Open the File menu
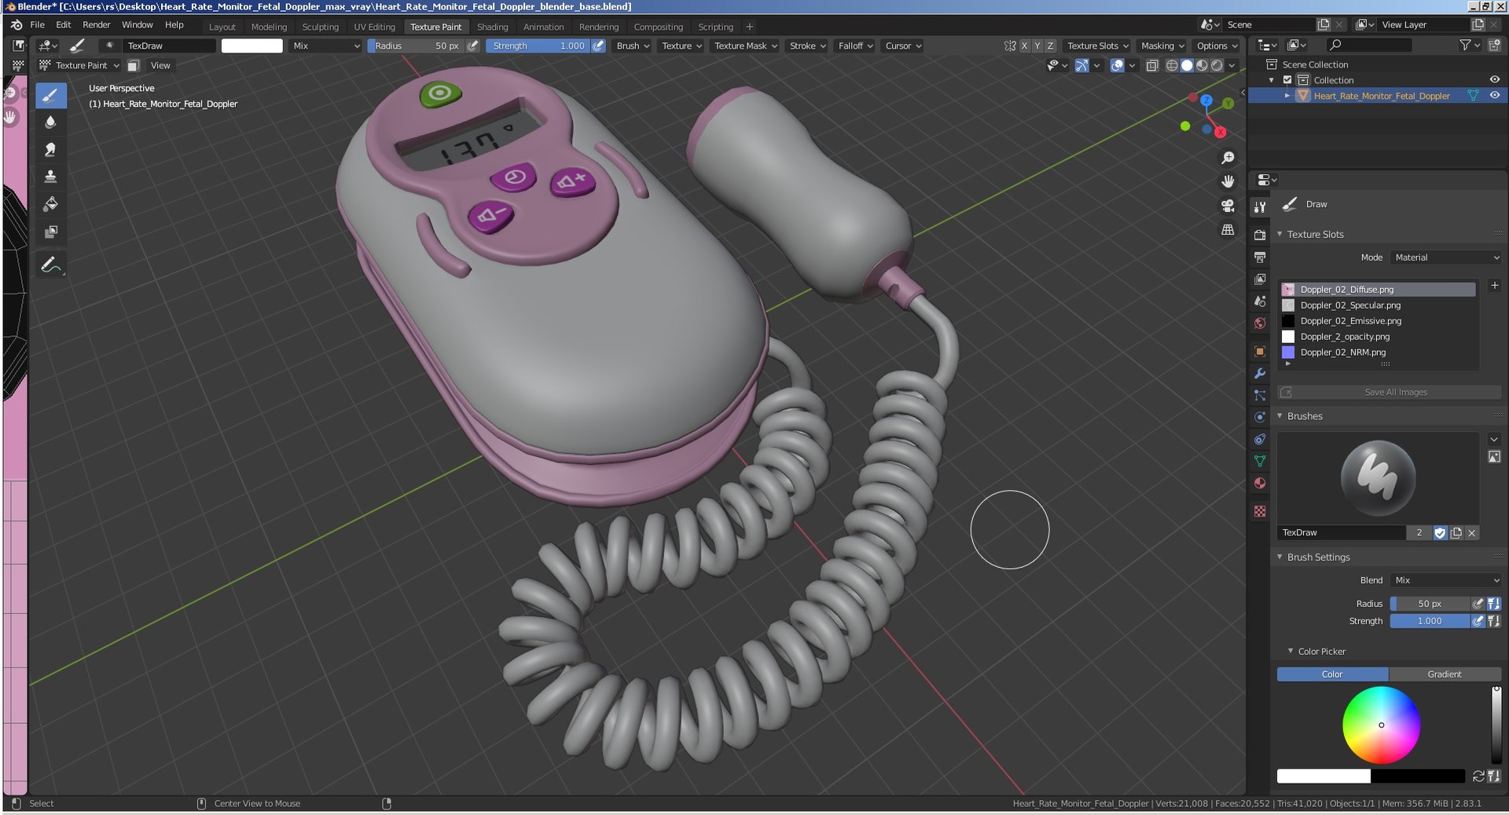Image resolution: width=1509 pixels, height=815 pixels. 37,25
